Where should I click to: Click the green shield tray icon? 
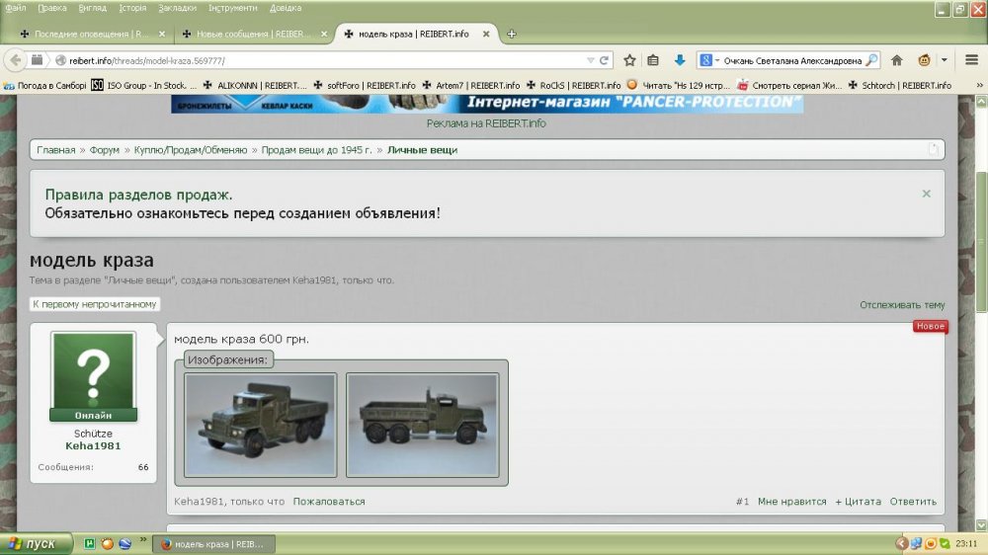pyautogui.click(x=945, y=544)
